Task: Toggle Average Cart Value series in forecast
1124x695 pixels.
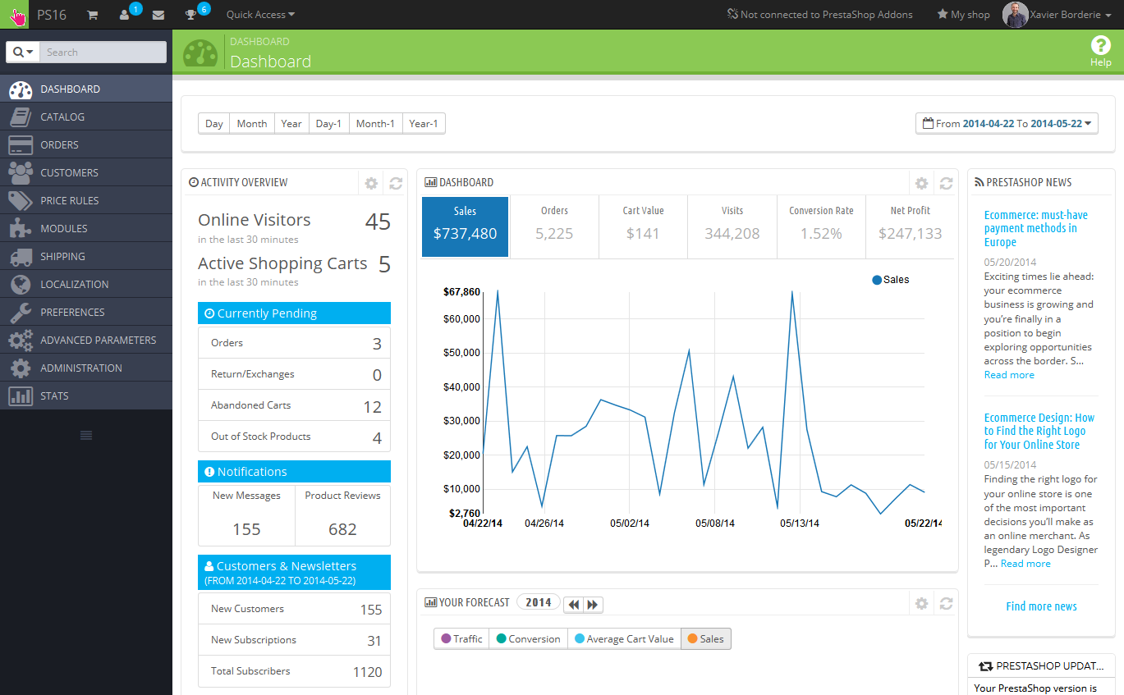Action: click(x=624, y=638)
